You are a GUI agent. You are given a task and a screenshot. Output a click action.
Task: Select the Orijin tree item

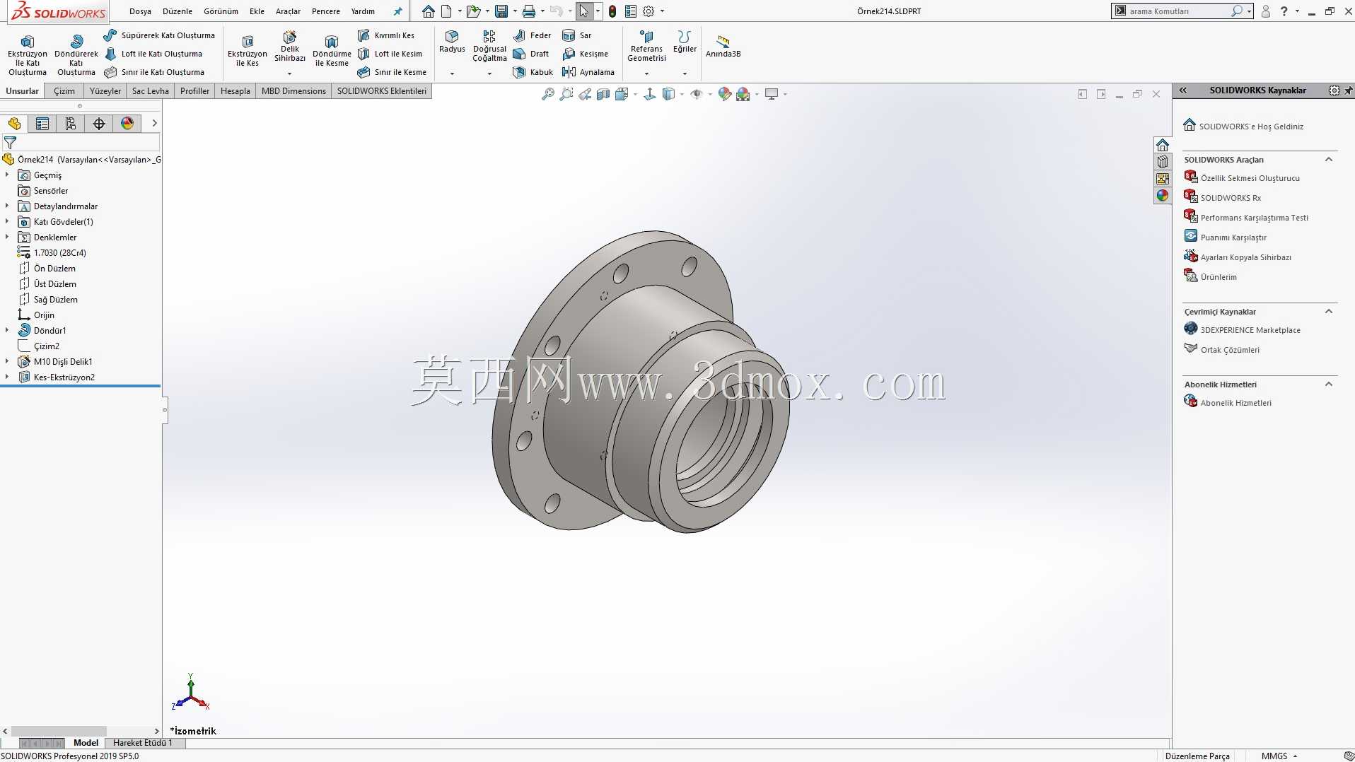(36, 315)
